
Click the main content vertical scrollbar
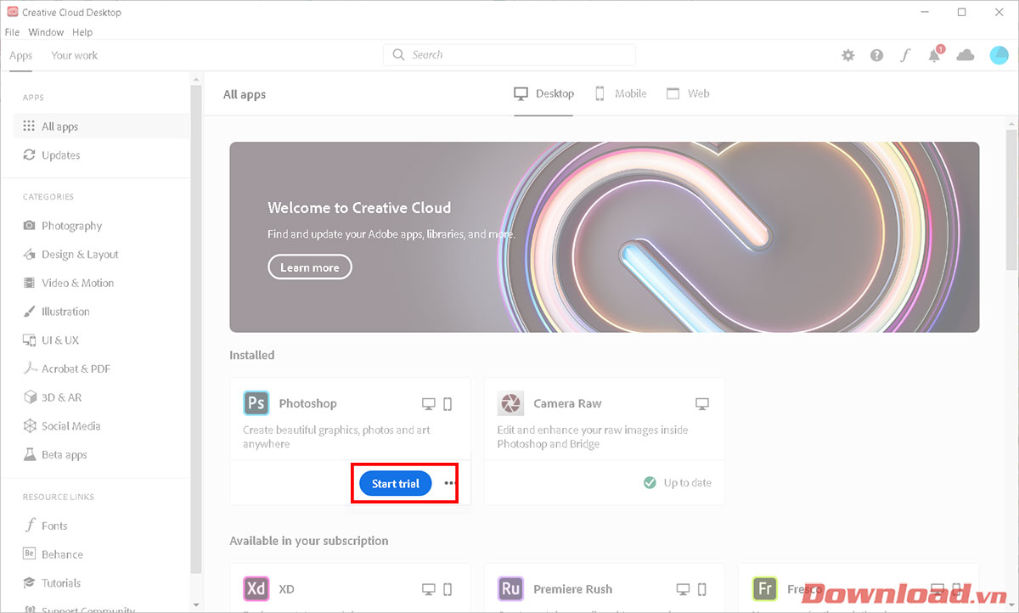1011,200
